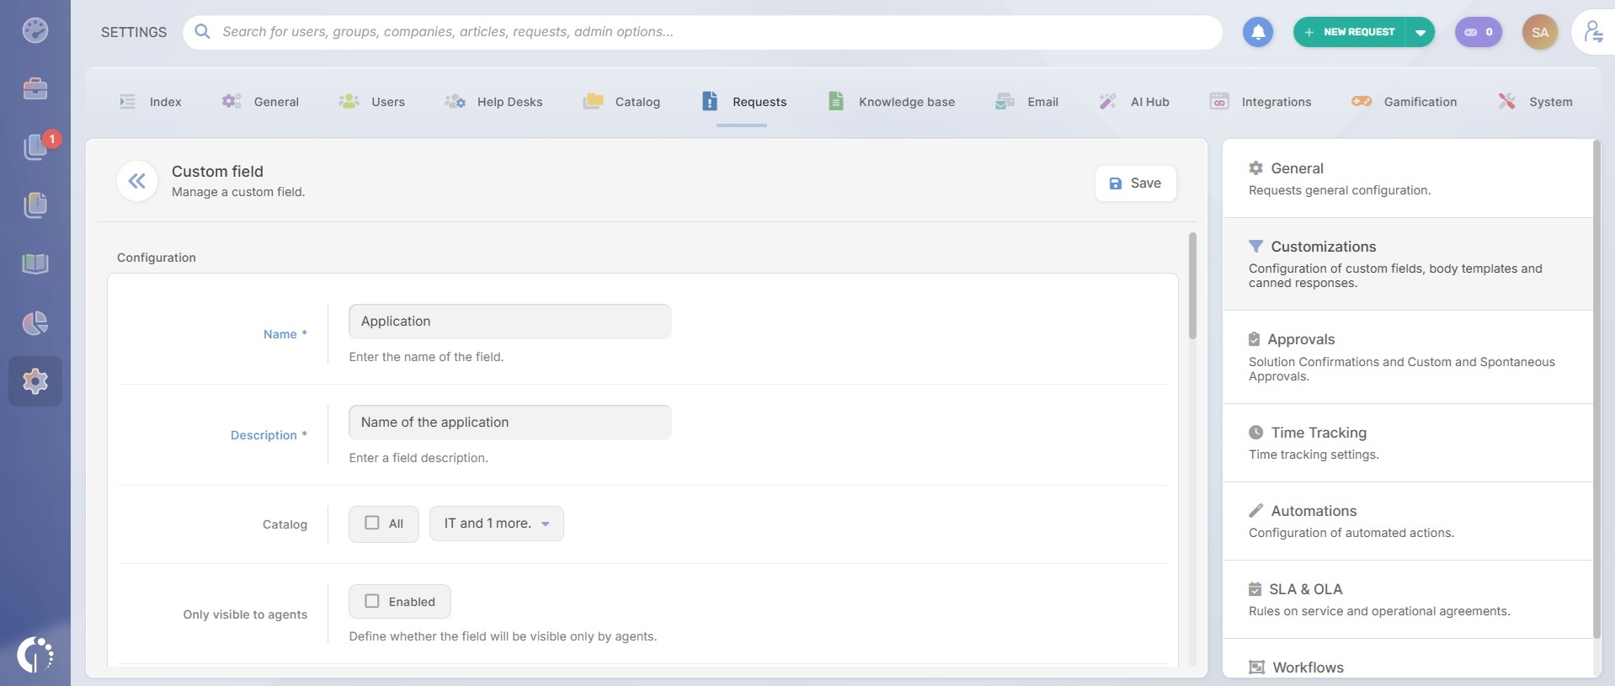Click the global search box
Viewport: 1615px width, 686px height.
702,32
